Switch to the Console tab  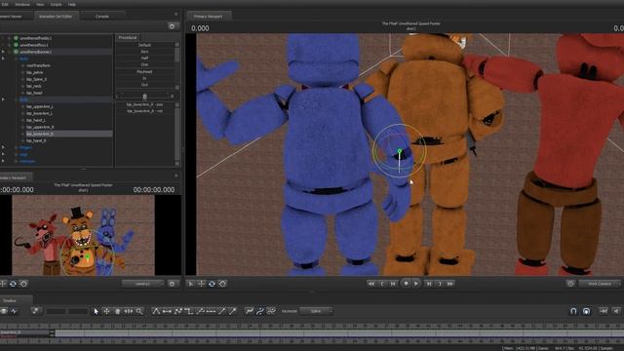[102, 17]
